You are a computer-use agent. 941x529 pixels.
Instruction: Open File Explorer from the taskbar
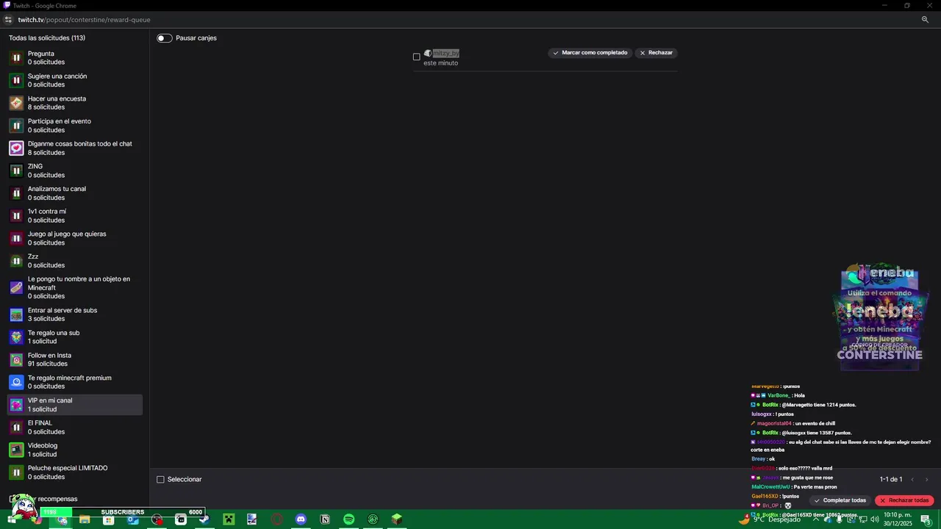point(85,519)
